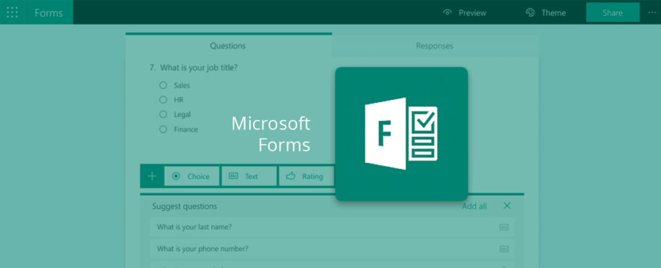Add a Choice question
The width and height of the screenshot is (661, 268).
(192, 177)
